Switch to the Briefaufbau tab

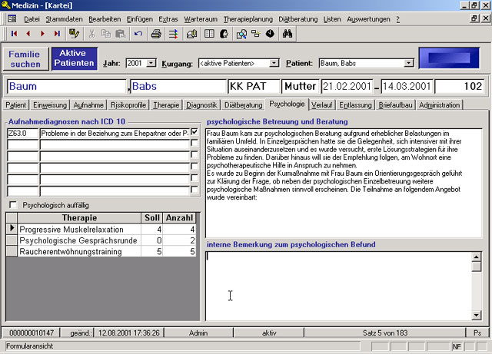(x=395, y=104)
